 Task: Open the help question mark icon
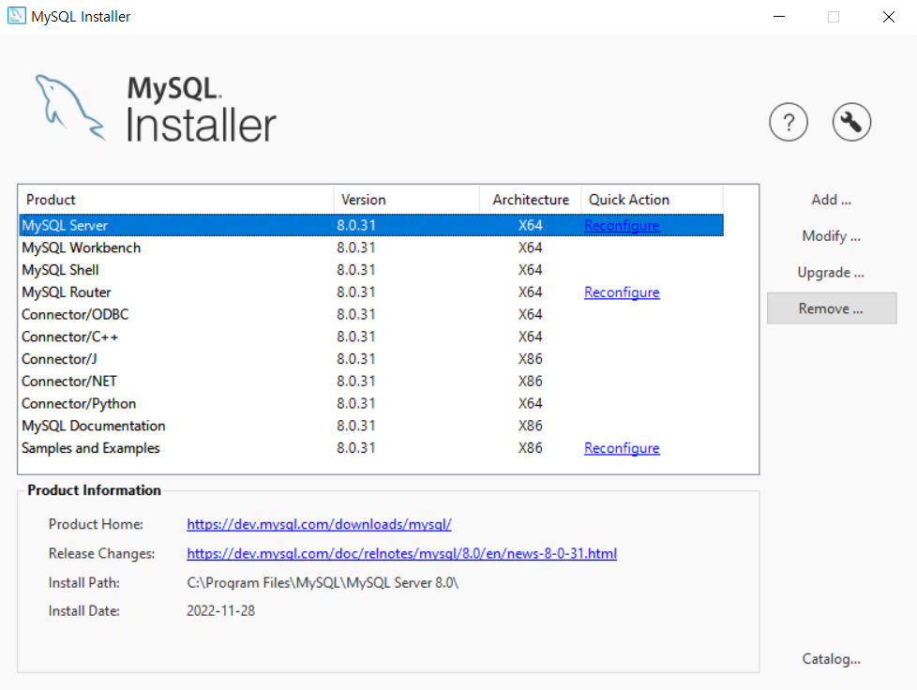click(789, 122)
